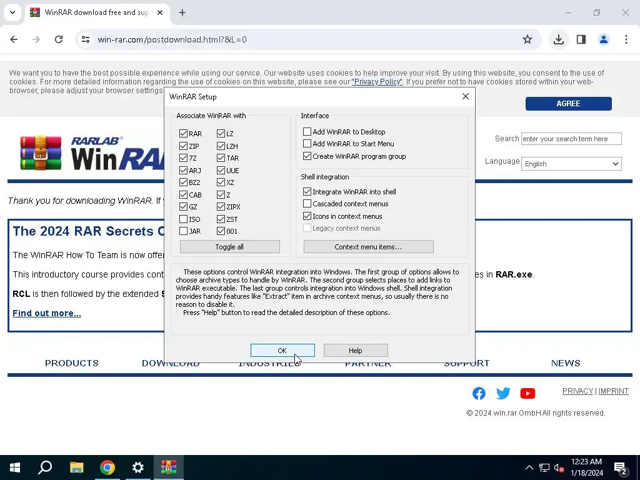The height and width of the screenshot is (480, 640).
Task: Open the Windows Start menu
Action: click(x=15, y=467)
